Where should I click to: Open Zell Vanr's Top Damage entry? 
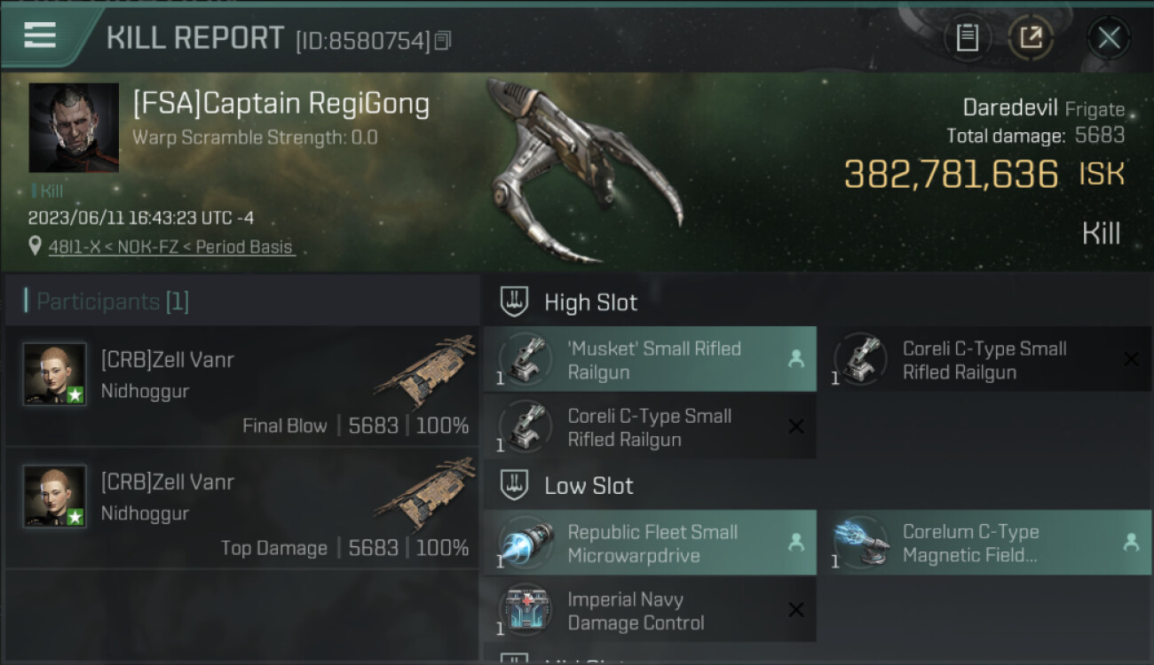(x=241, y=508)
